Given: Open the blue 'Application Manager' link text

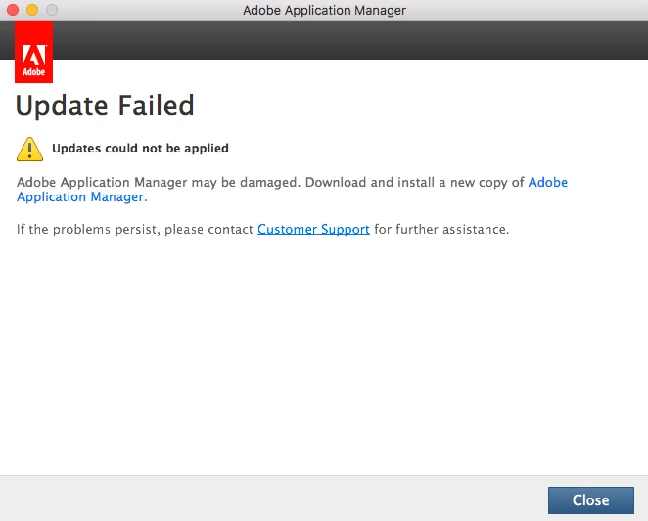Looking at the screenshot, I should click(80, 196).
